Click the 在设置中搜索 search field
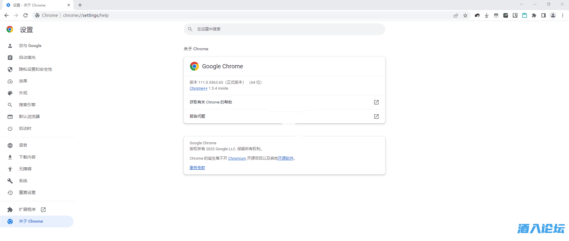 284,29
